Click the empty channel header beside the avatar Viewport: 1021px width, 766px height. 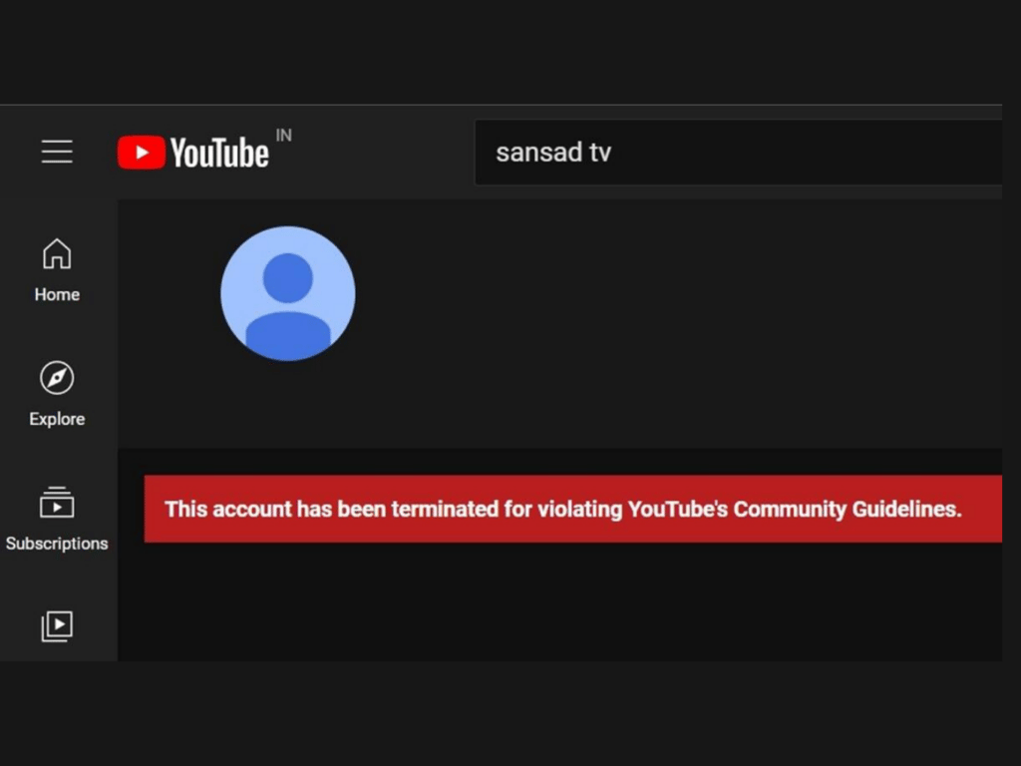coord(677,324)
